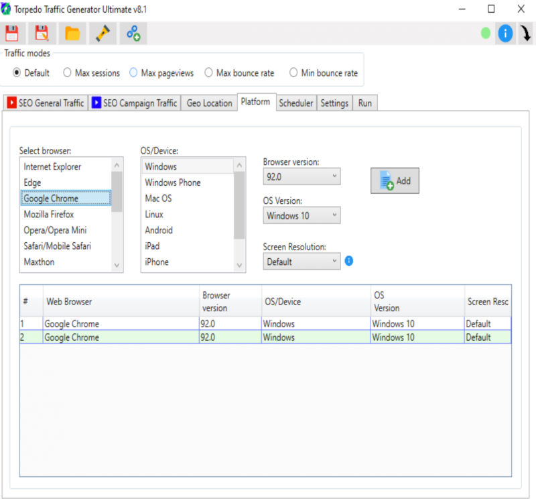Click the blue gears add icon

pyautogui.click(x=133, y=33)
